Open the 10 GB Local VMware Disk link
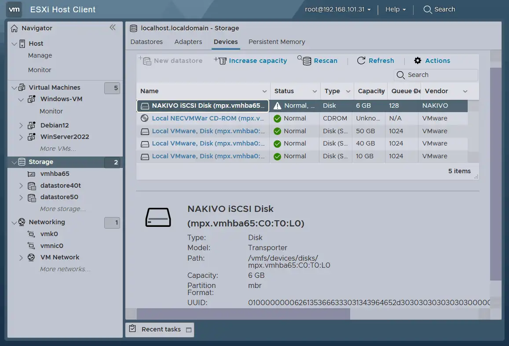Viewport: 509px width, 346px height. coord(209,157)
